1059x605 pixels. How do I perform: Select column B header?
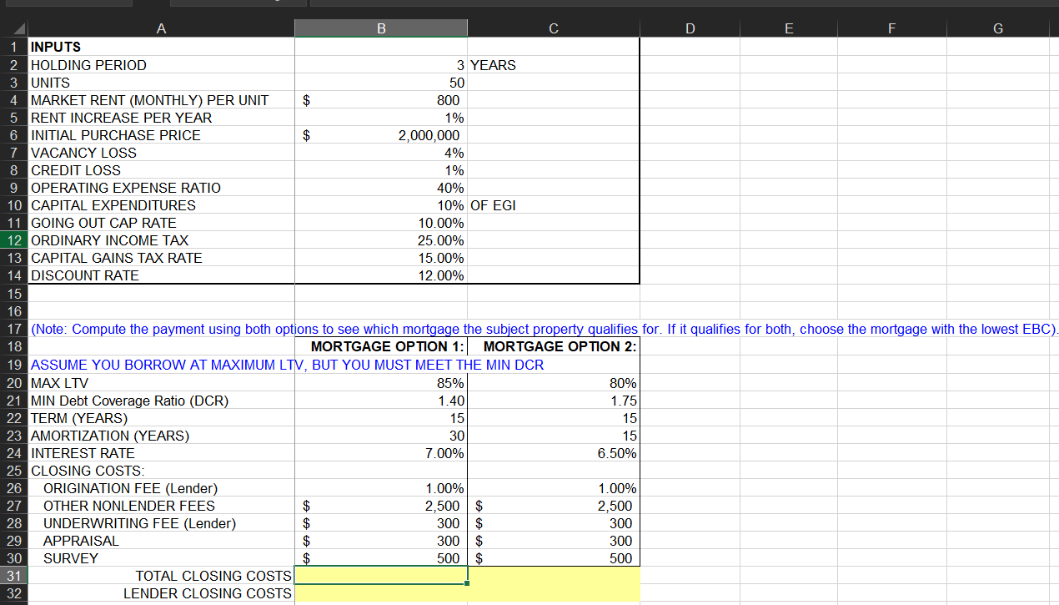381,28
